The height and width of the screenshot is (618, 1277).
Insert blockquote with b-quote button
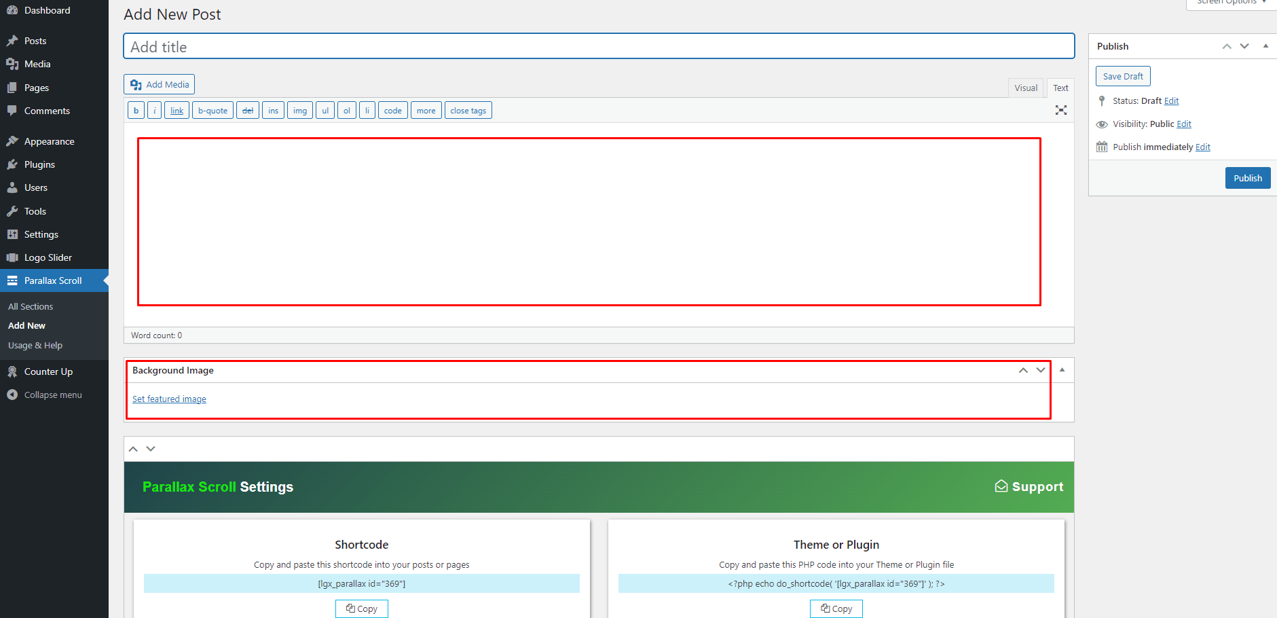pyautogui.click(x=212, y=110)
